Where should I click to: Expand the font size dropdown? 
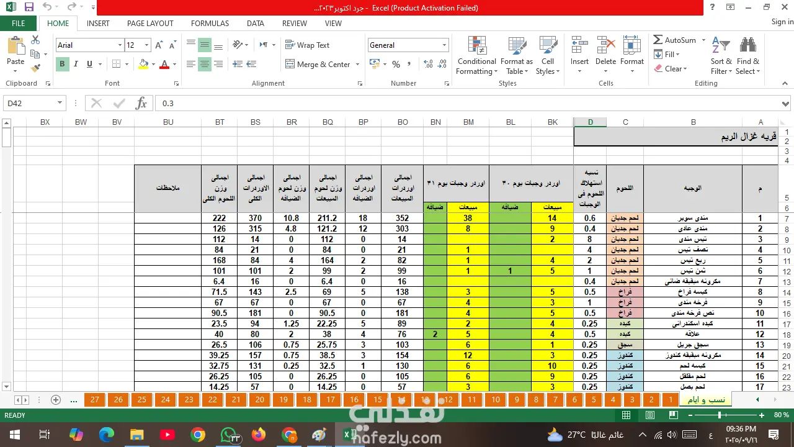point(146,45)
